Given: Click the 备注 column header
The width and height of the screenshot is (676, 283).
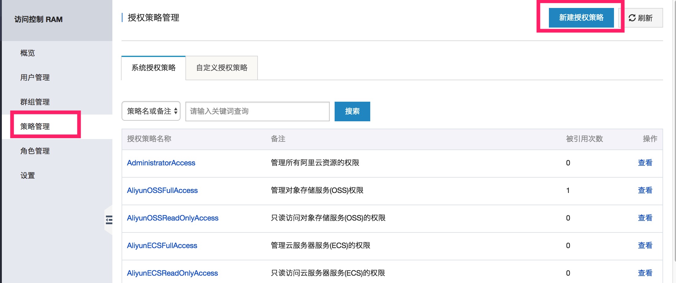Looking at the screenshot, I should pos(278,139).
